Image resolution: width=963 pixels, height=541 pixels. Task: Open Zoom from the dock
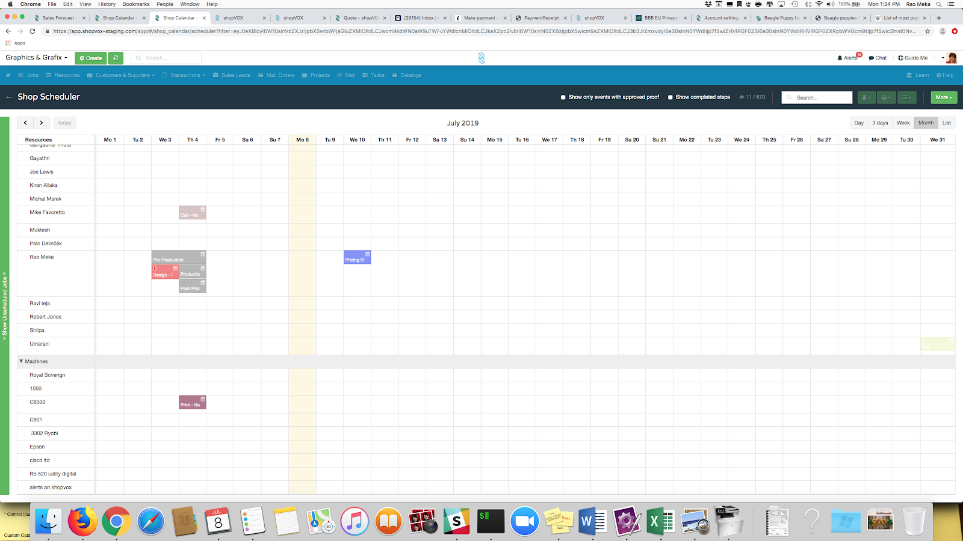click(x=525, y=521)
